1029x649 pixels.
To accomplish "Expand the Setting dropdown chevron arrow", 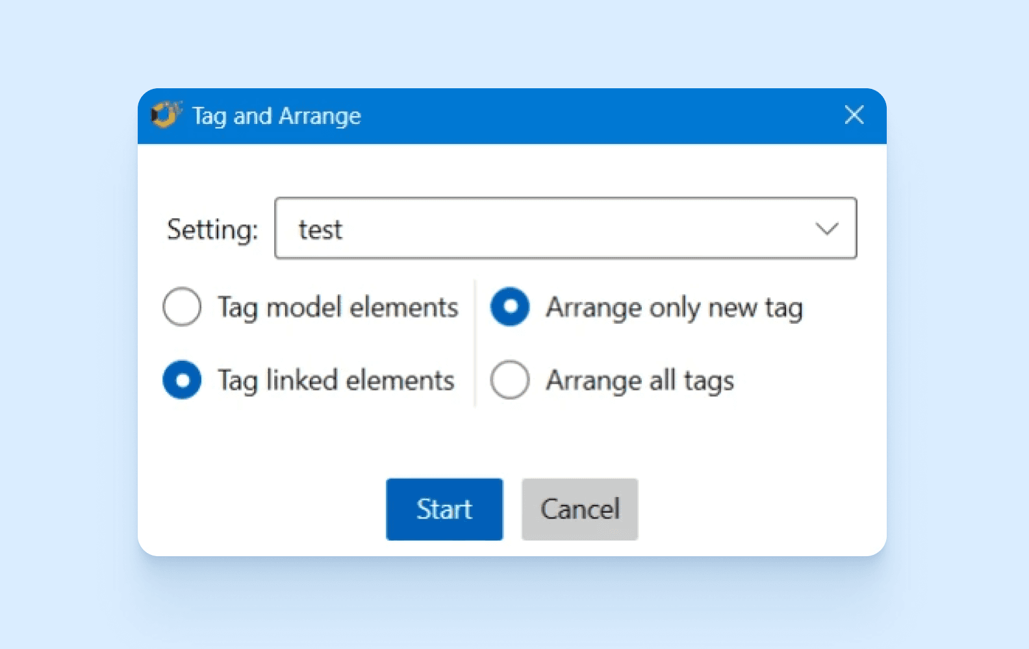I will coord(826,228).
